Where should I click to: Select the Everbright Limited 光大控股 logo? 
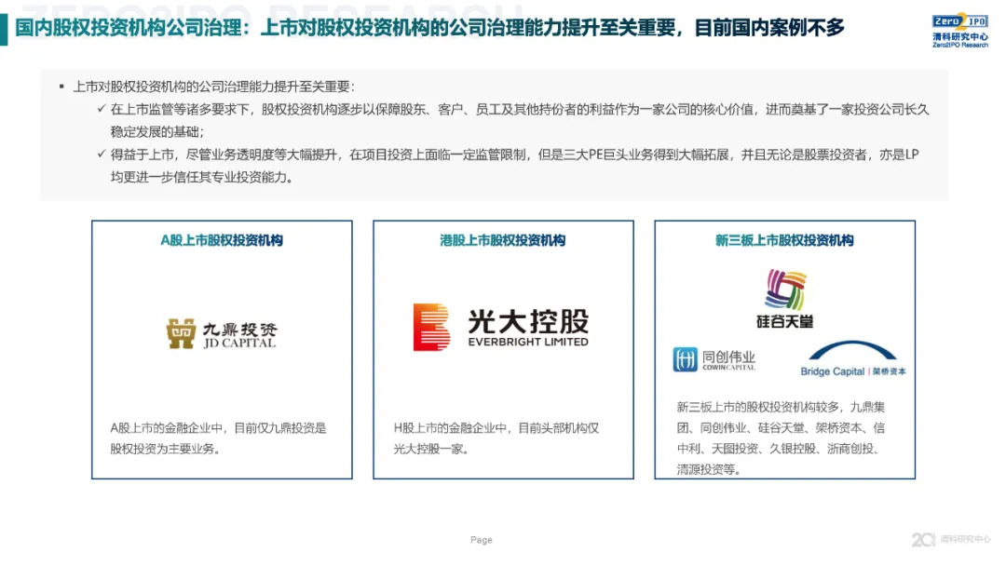point(501,327)
